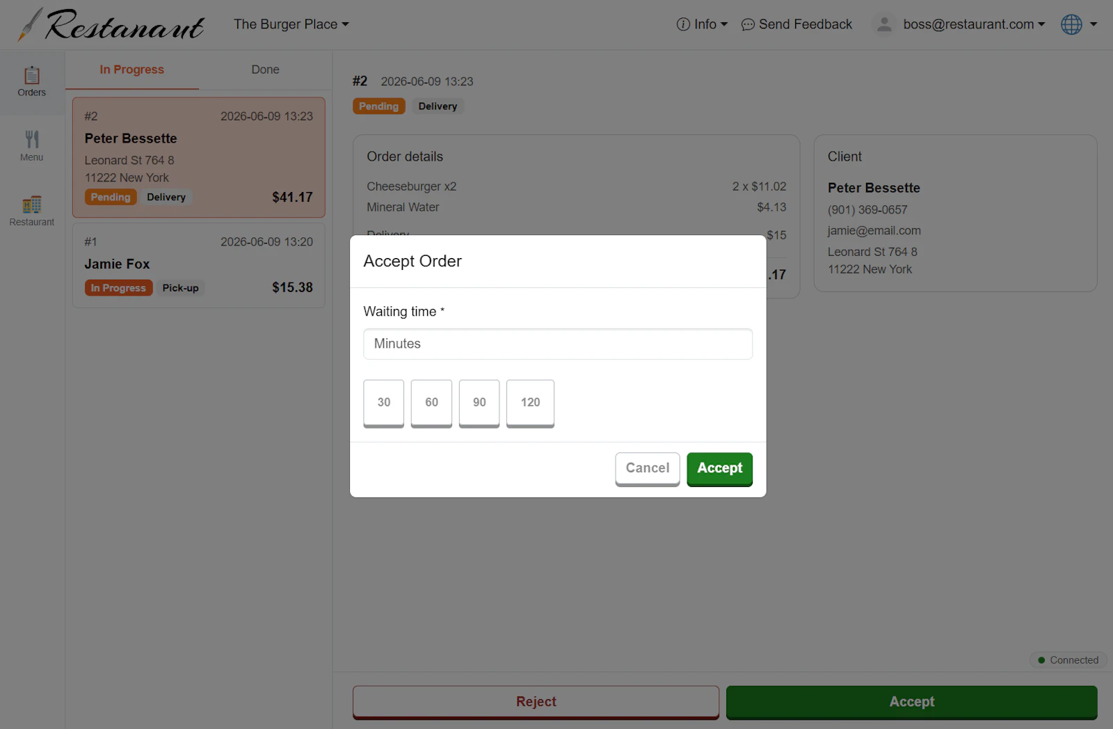
Task: Click client phone (901) 369-0657
Action: click(x=867, y=209)
